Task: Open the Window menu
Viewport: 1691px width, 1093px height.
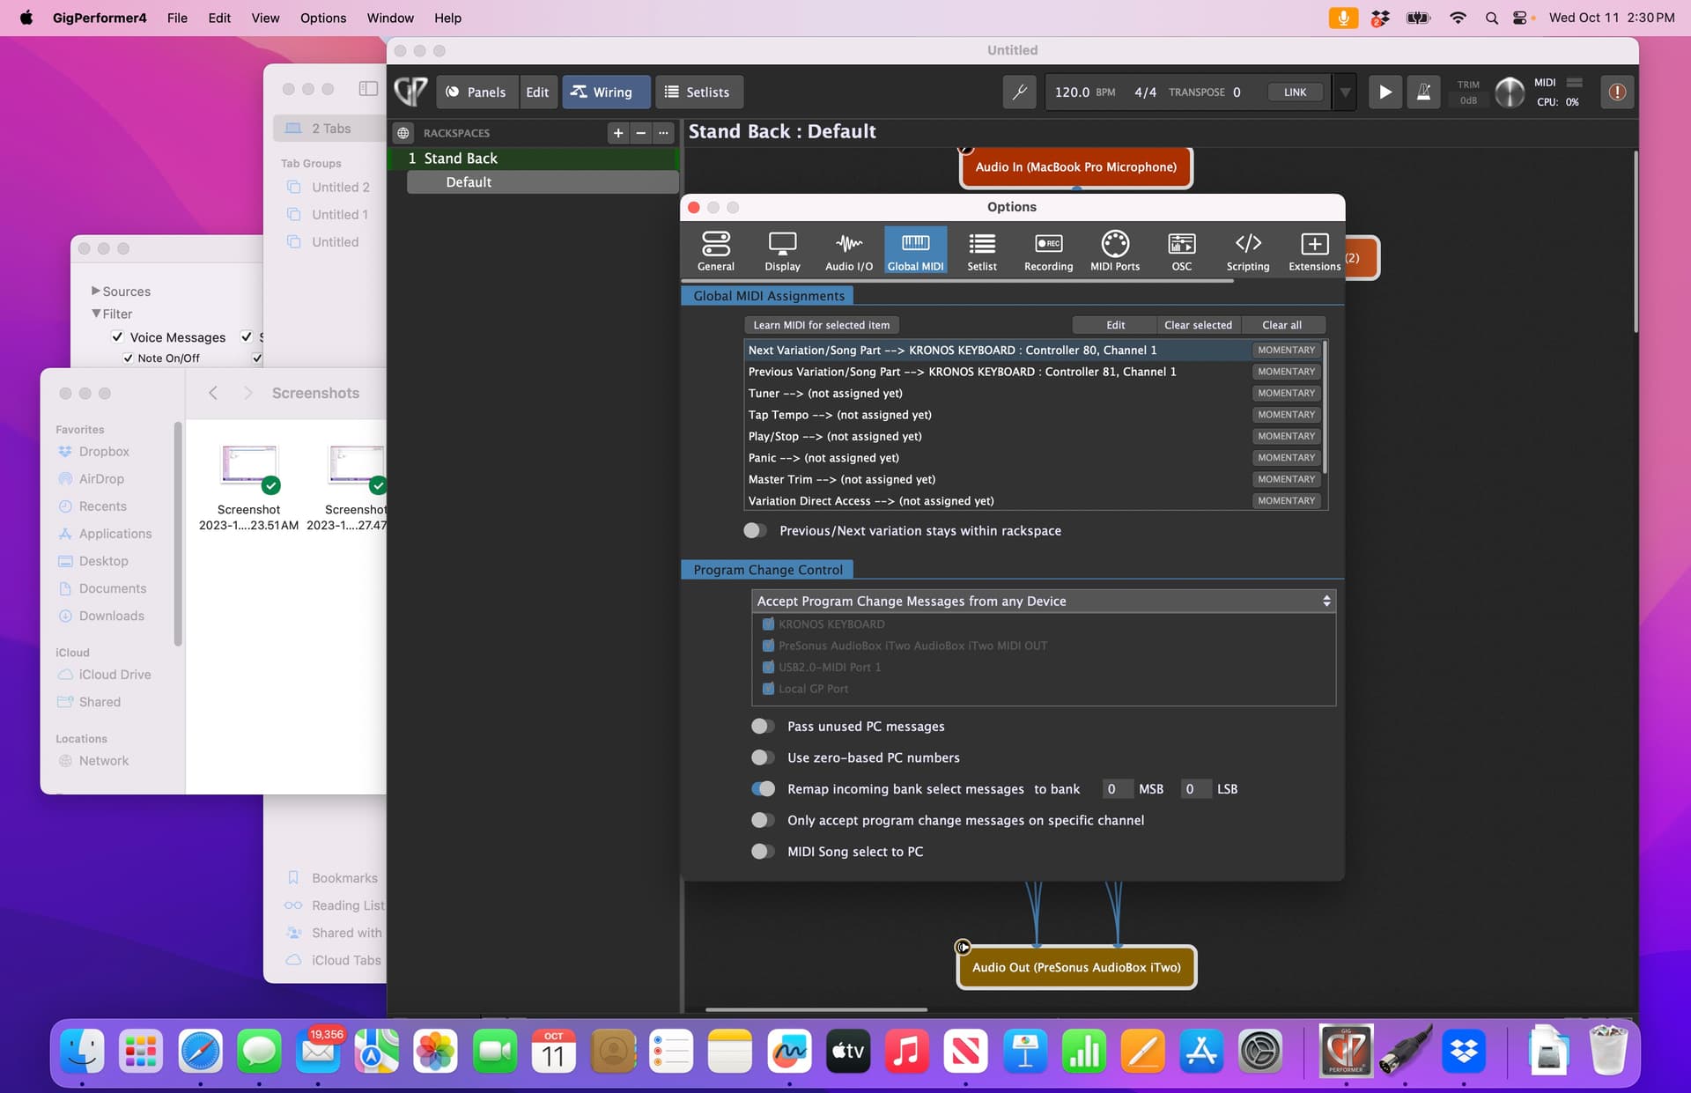Action: [390, 18]
